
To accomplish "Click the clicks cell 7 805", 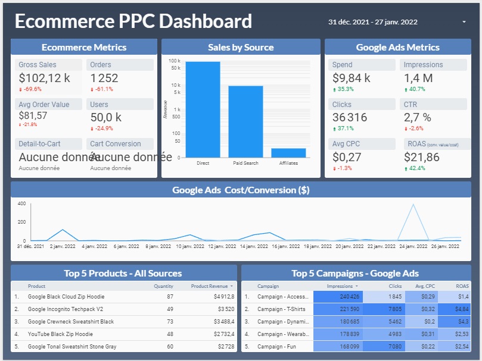I will click(384, 309).
